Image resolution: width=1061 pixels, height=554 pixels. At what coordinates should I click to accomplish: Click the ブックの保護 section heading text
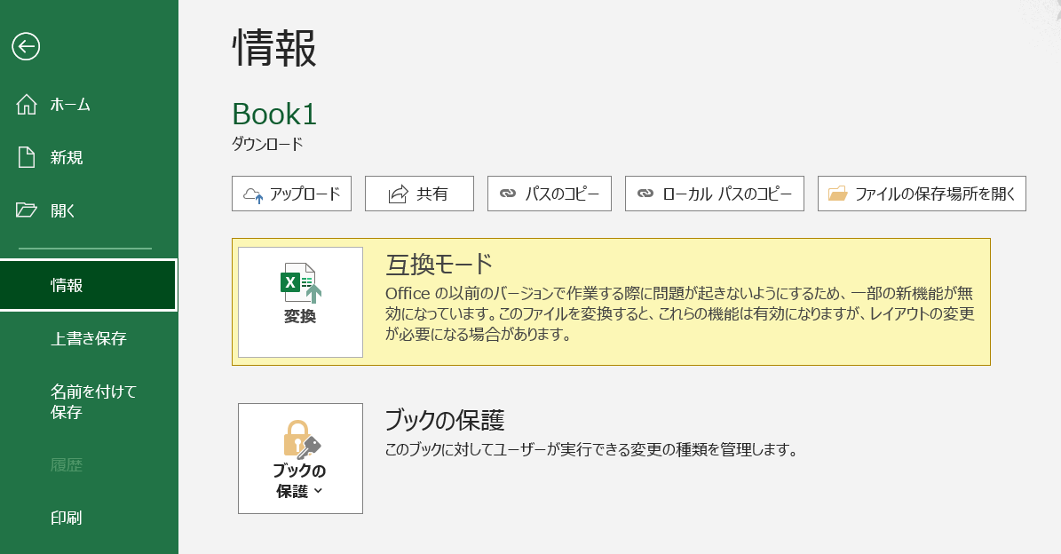pyautogui.click(x=445, y=419)
